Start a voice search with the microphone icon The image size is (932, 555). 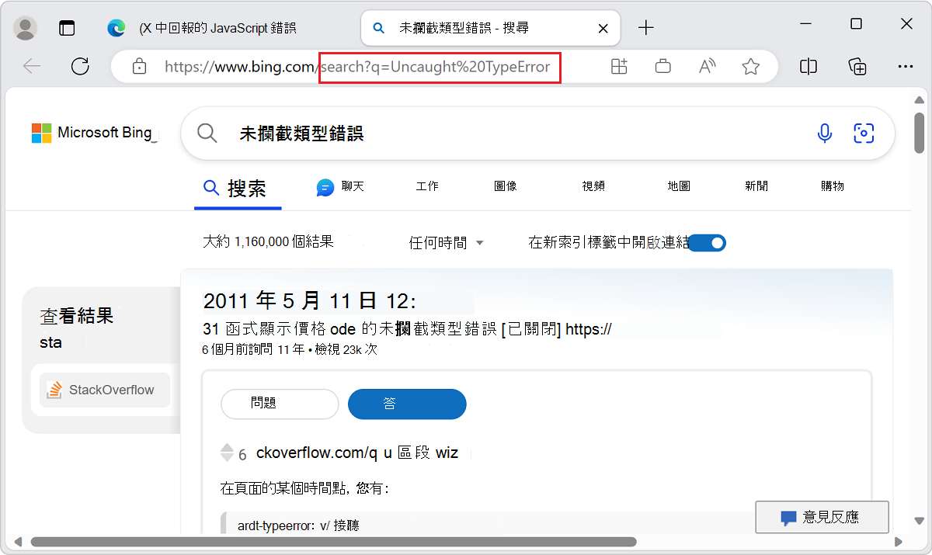(x=824, y=133)
